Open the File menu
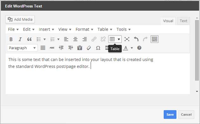The width and height of the screenshot is (200, 124). 13,29
